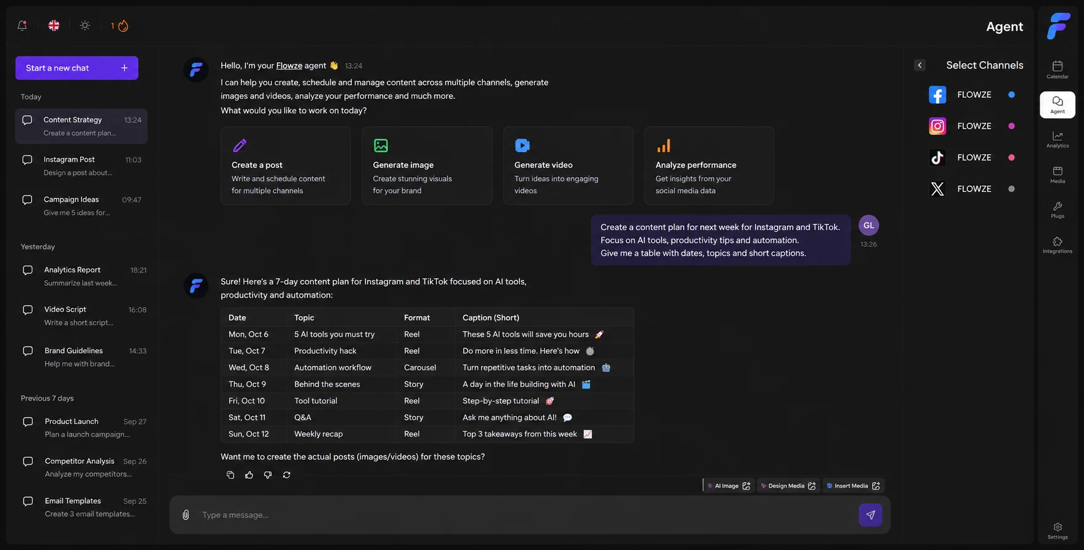Go to Media in the sidebar
Image resolution: width=1084 pixels, height=550 pixels.
tap(1058, 175)
